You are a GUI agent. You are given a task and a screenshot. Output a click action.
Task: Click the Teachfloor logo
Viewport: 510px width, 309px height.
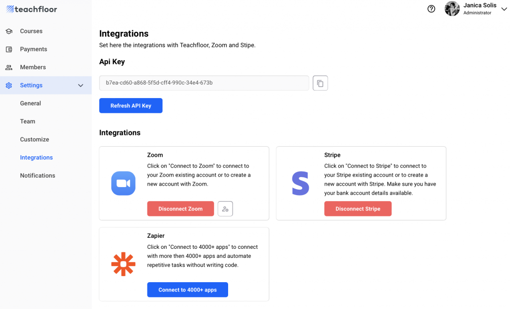pos(31,9)
